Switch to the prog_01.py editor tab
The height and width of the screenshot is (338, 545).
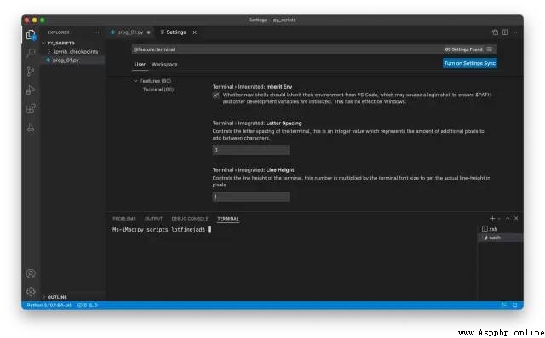click(130, 32)
